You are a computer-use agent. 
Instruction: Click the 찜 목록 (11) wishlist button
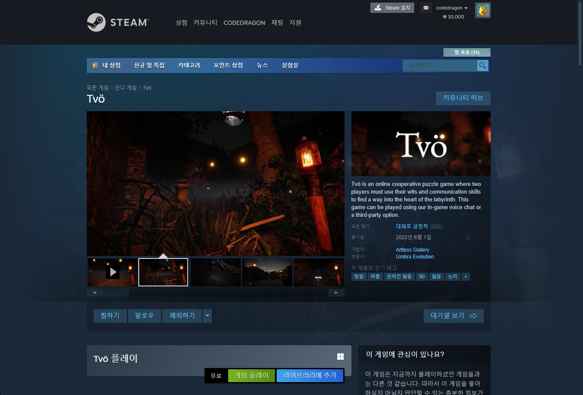pos(467,52)
